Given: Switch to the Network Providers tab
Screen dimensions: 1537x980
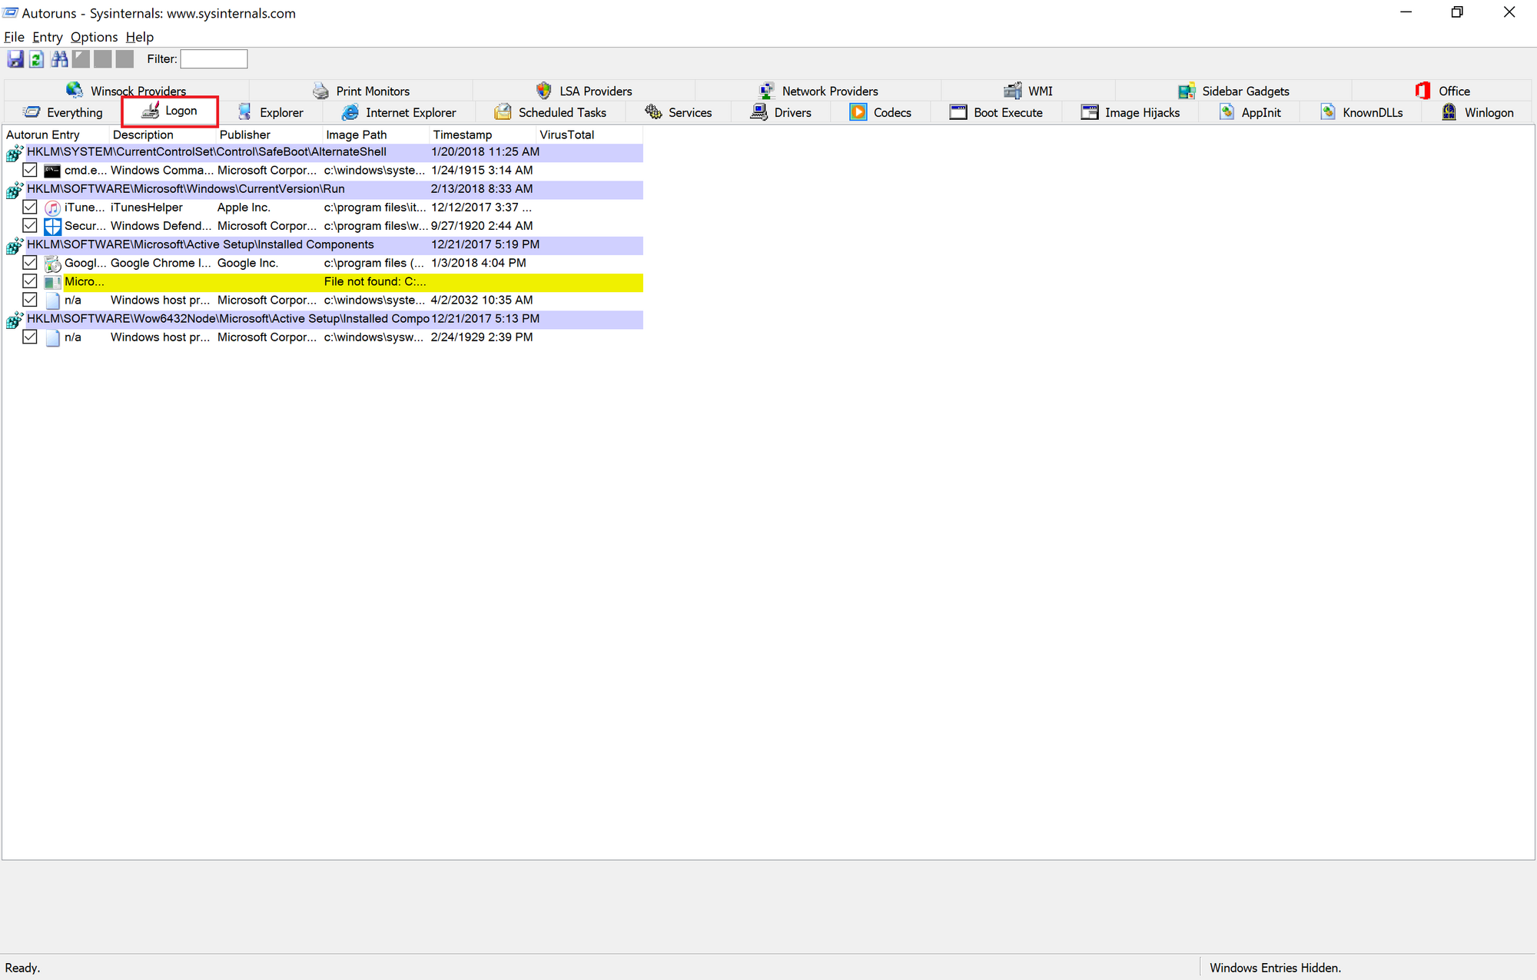Looking at the screenshot, I should point(818,91).
